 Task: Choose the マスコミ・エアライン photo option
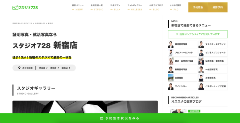pyautogui.click(x=213, y=44)
